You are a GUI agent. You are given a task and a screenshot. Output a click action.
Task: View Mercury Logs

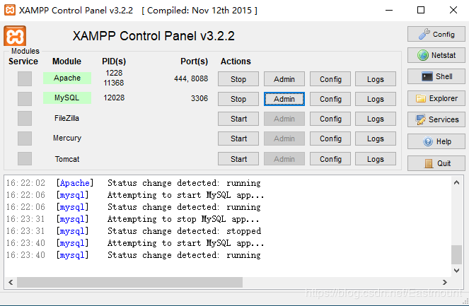[x=376, y=139]
